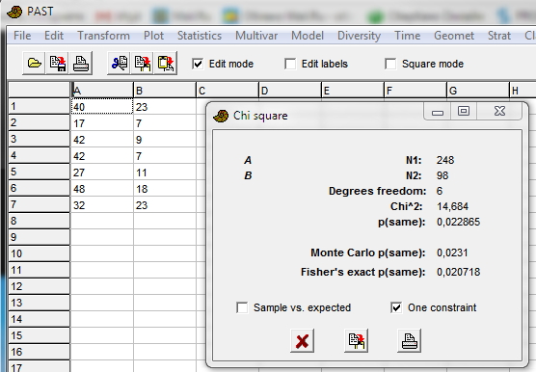The height and width of the screenshot is (372, 536).
Task: Click cell B5 containing 11
Action: [165, 173]
